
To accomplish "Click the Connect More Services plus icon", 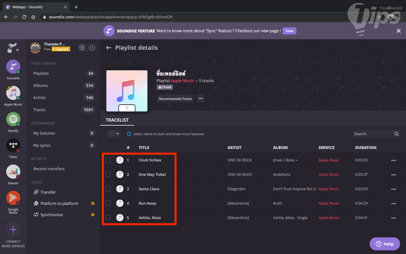I will tap(13, 229).
